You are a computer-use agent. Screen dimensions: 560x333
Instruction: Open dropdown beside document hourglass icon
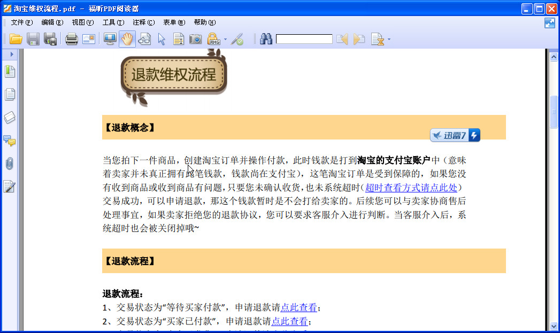tap(389, 39)
